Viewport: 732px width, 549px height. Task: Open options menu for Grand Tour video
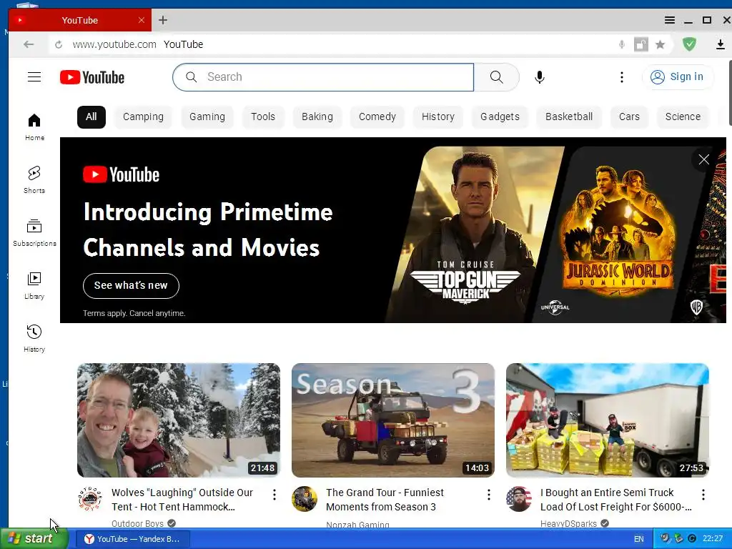pos(489,495)
